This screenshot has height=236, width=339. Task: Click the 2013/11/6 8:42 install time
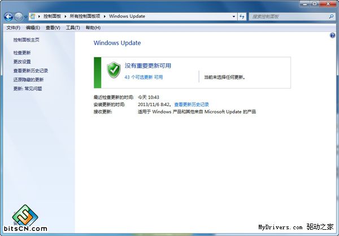point(154,104)
